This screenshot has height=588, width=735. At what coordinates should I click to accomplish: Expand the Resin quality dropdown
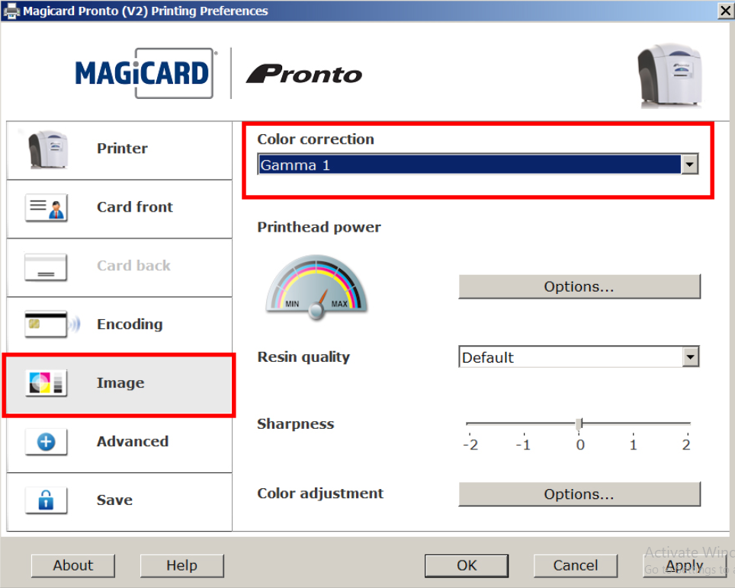(x=690, y=356)
